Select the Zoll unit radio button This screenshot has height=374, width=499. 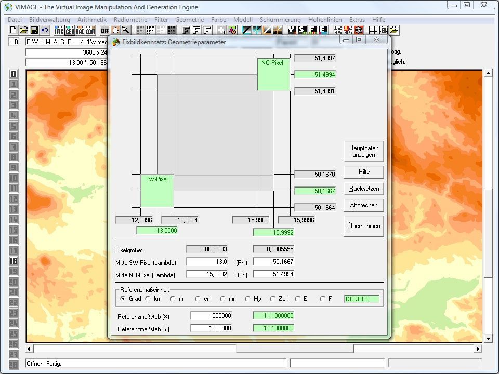point(273,299)
